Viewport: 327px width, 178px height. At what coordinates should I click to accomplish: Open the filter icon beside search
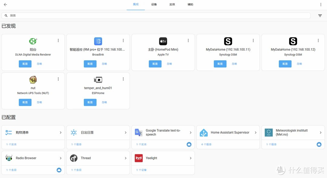coord(320,16)
